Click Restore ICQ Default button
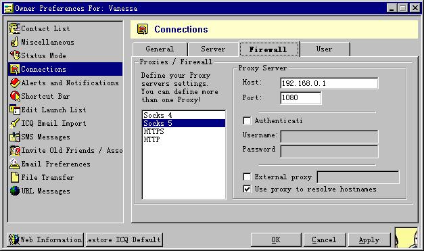This screenshot has height=251, width=424. coord(124,239)
